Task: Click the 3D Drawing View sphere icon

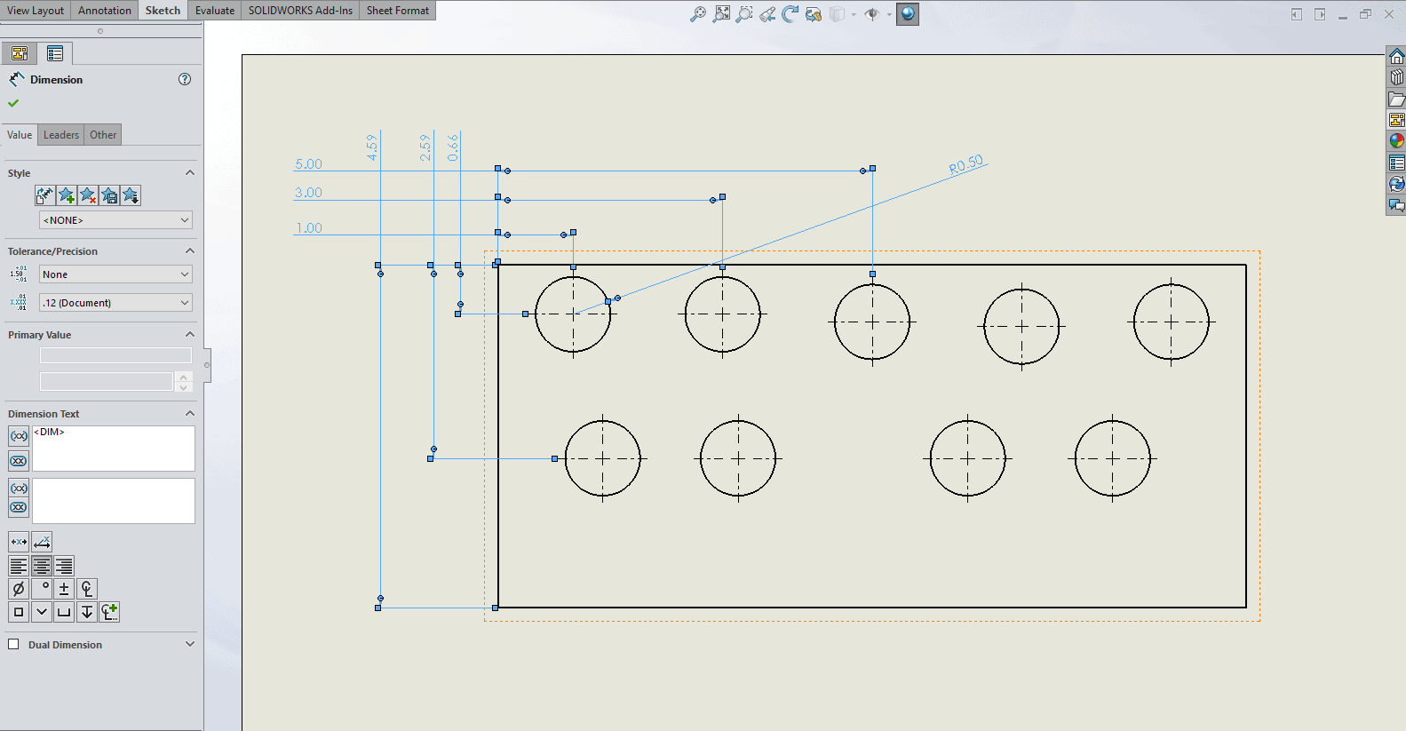Action: pos(908,14)
